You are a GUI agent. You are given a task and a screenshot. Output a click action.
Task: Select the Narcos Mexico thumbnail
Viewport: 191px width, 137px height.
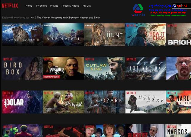[178, 102]
